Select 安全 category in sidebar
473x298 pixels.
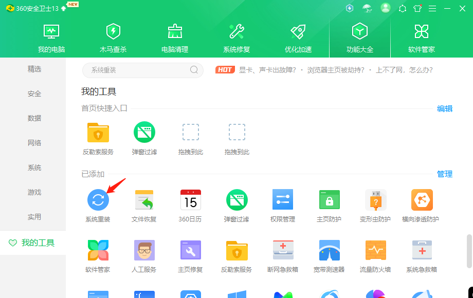34,94
